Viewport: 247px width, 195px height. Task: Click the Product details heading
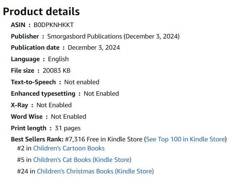tap(41, 12)
